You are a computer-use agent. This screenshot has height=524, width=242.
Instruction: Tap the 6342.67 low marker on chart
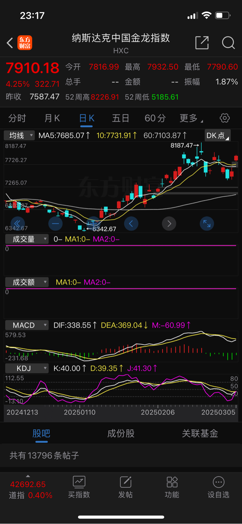[101, 229]
